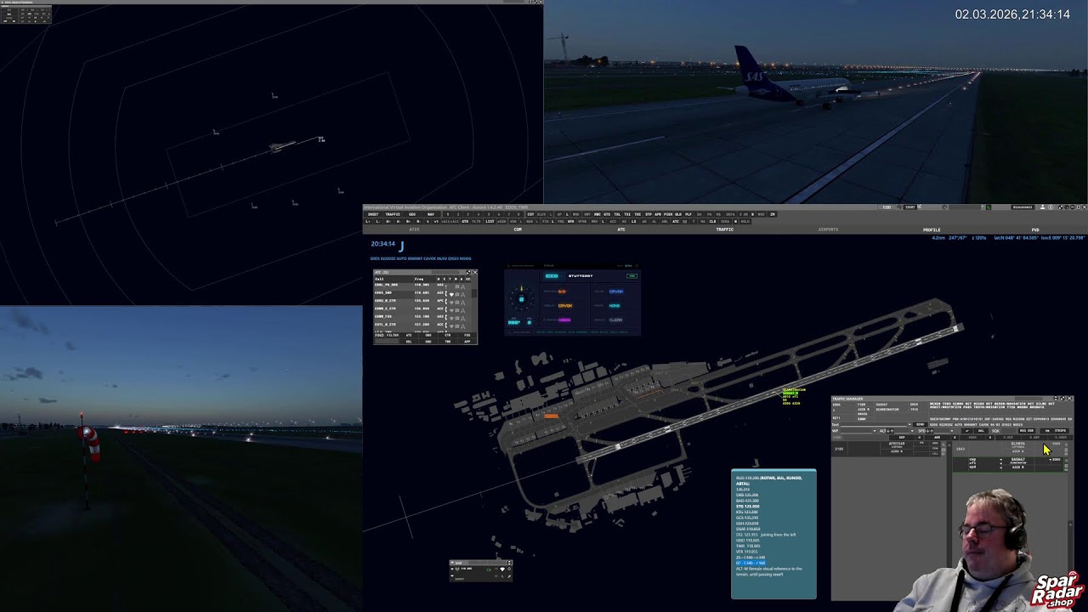Open the AIRPORTS menu tab

828,229
